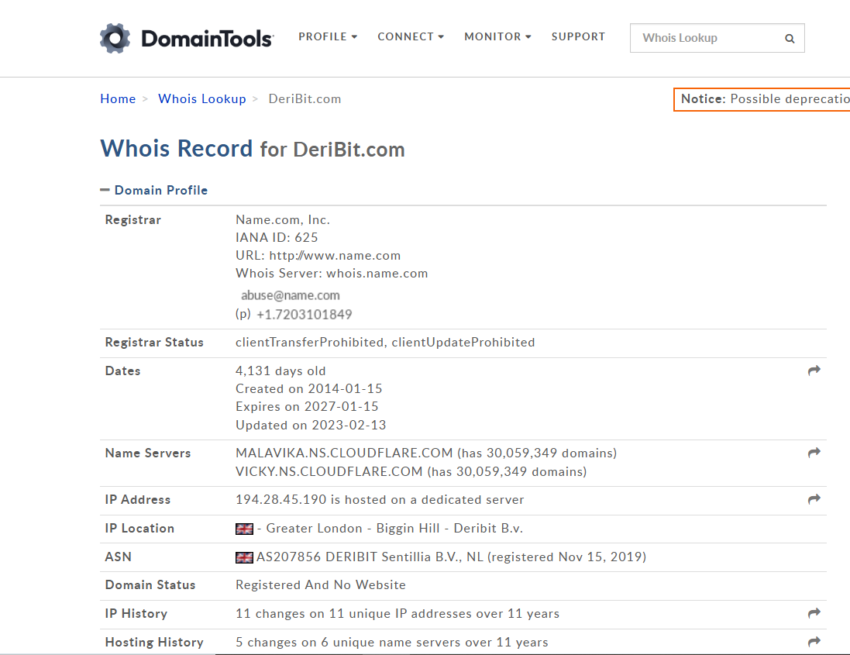
Task: Click IP address 194.28.45.190 text
Action: point(280,499)
